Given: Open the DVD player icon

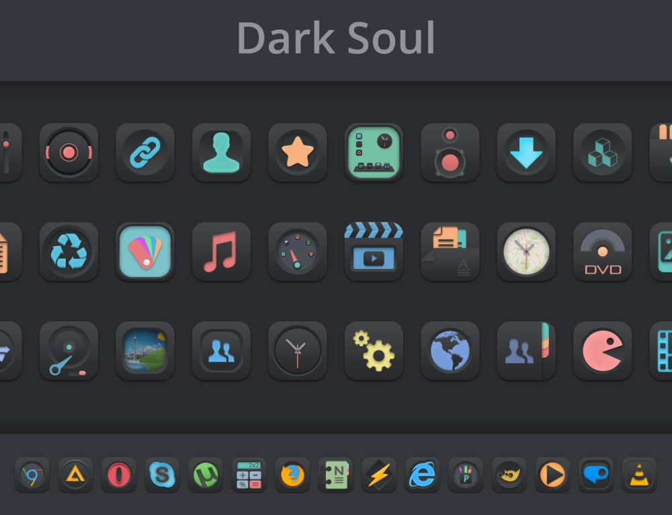Looking at the screenshot, I should (x=603, y=252).
